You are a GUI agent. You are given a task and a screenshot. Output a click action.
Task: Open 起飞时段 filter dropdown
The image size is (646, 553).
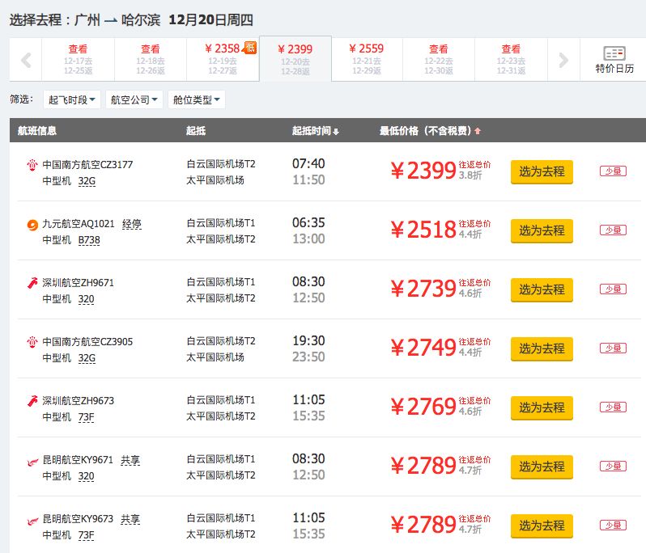72,99
